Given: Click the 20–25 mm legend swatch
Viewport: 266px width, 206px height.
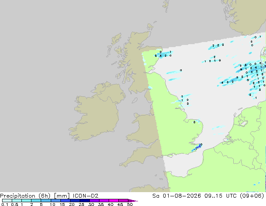Looking at the screenshot, I should click(x=75, y=201).
